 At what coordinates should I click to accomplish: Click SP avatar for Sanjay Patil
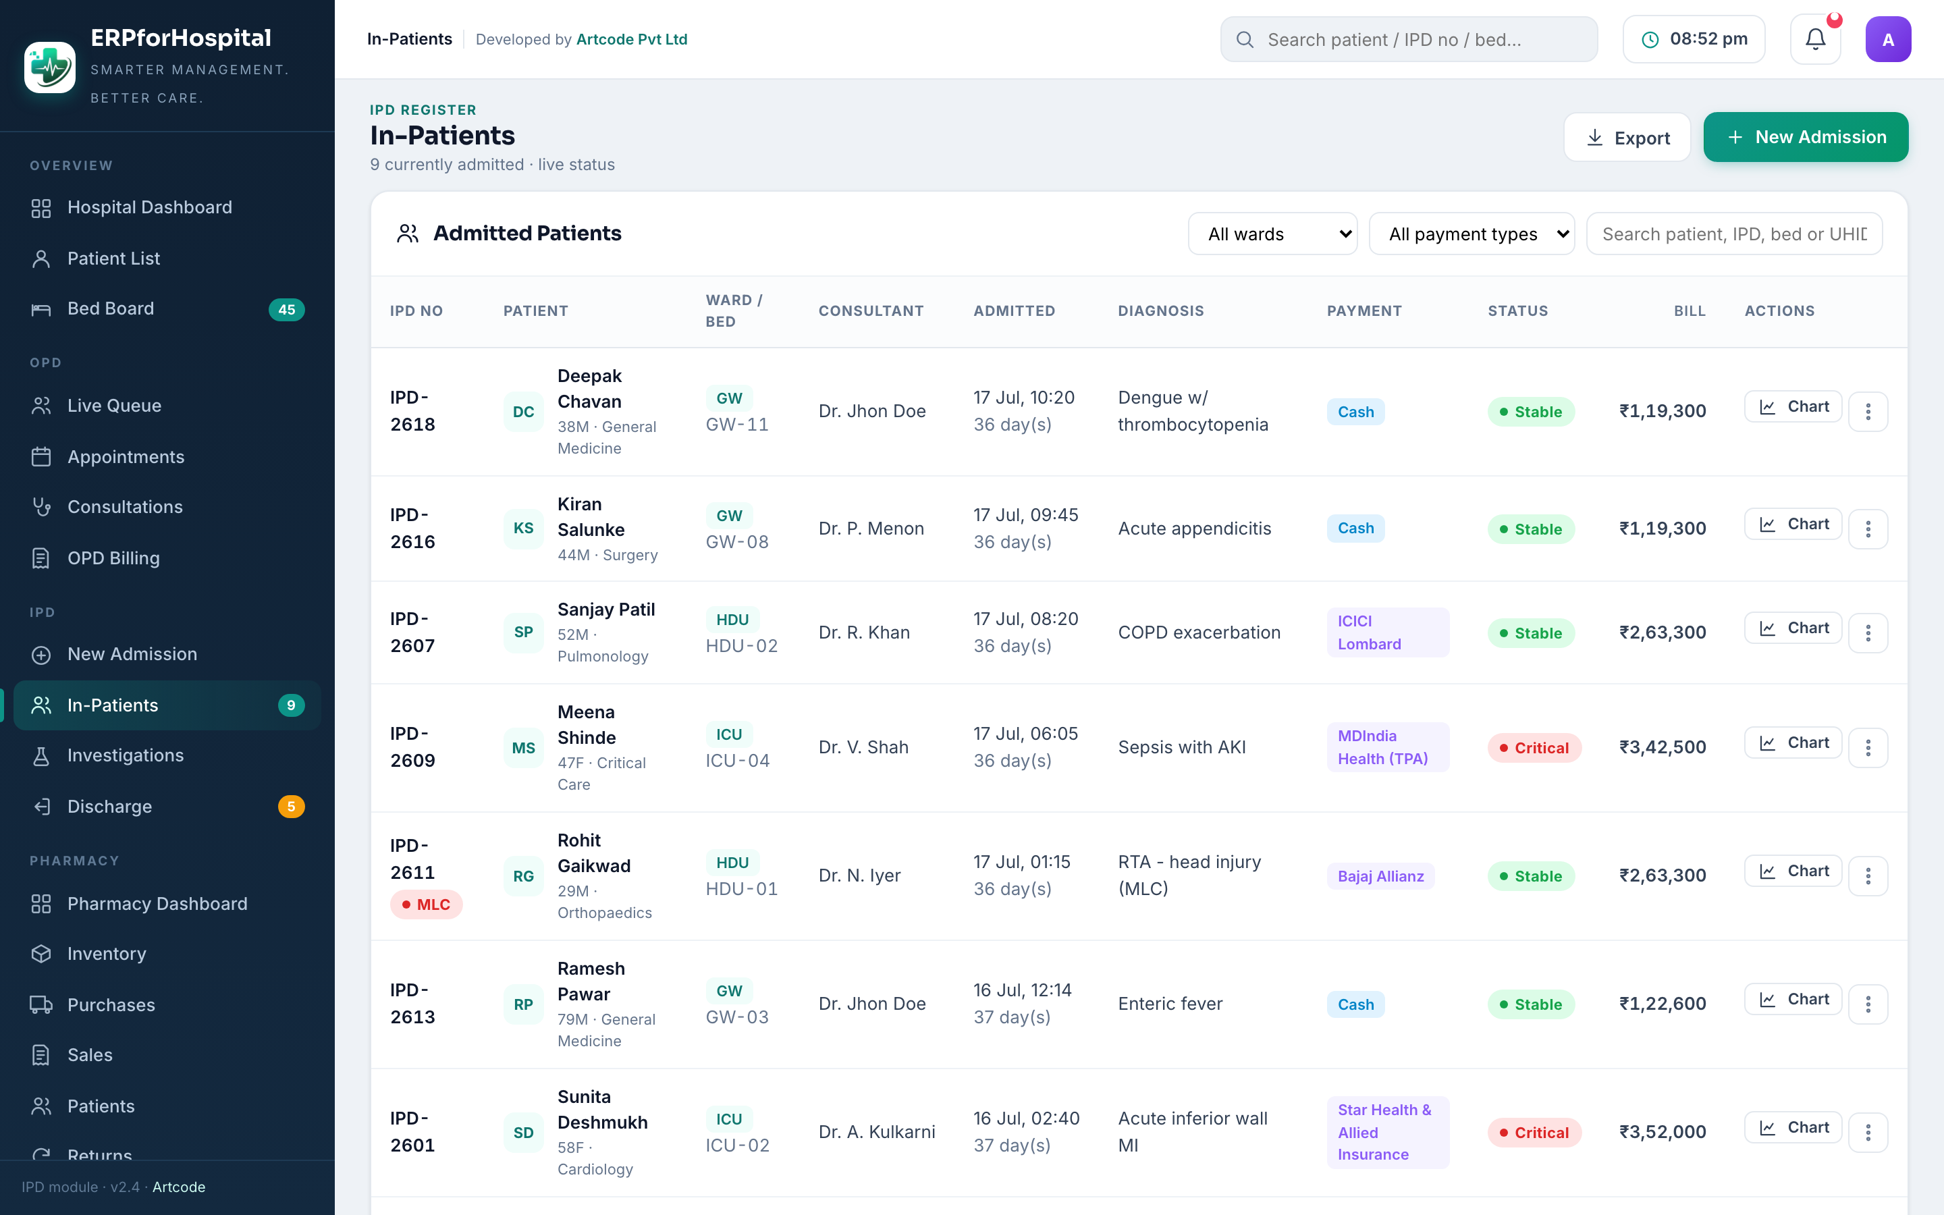(x=524, y=632)
